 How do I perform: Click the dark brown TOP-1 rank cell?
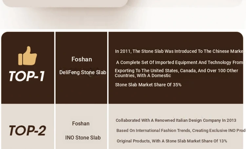pos(28,68)
